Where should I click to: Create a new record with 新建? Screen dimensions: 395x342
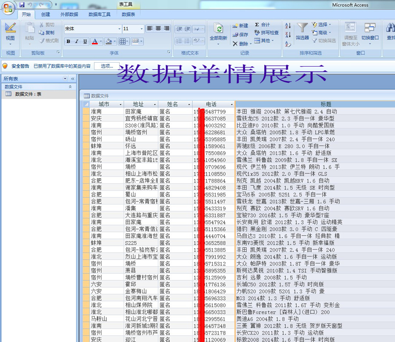[240, 26]
